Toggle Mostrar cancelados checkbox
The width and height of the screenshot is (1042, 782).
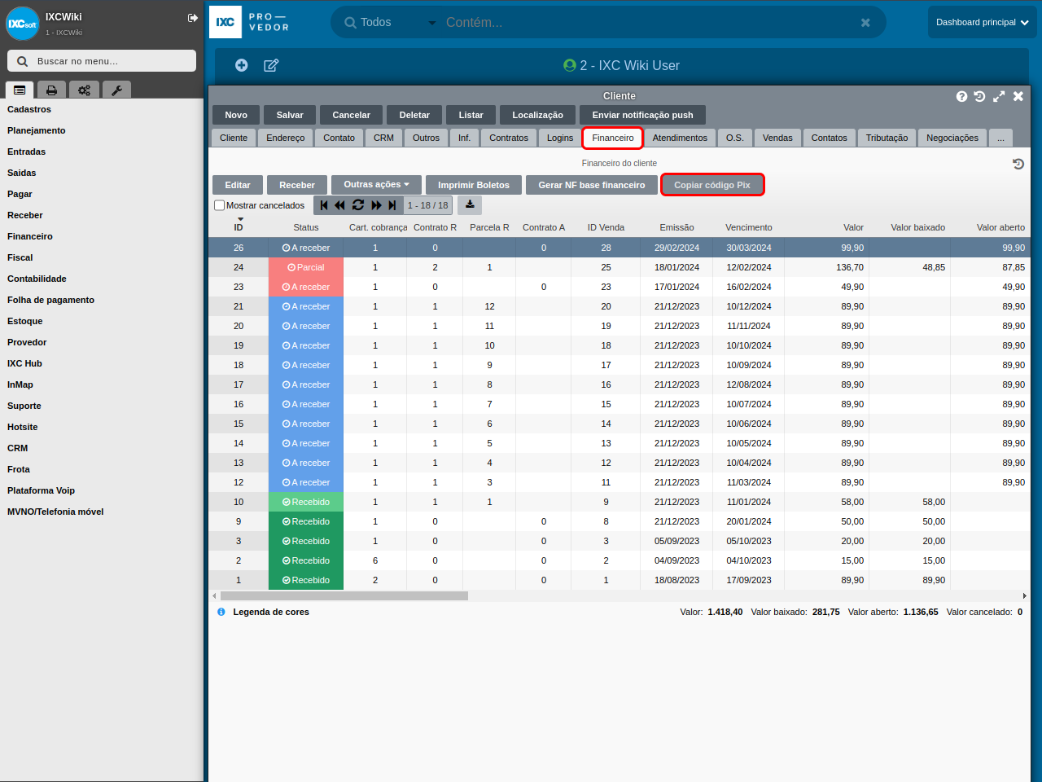pos(219,205)
